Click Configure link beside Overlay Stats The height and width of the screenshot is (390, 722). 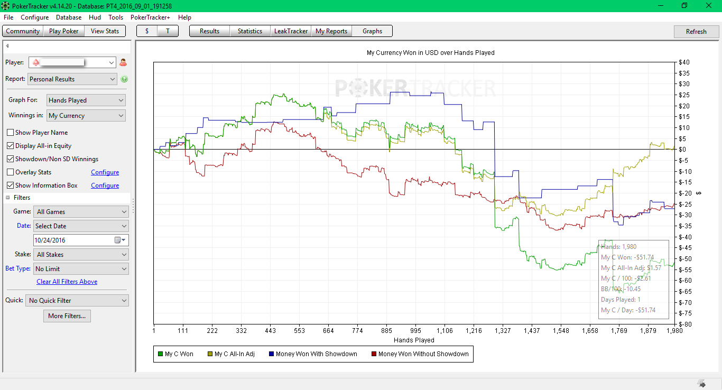105,172
